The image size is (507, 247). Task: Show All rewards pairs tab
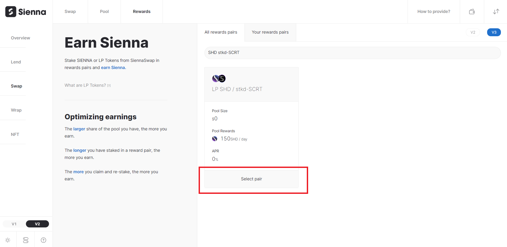point(221,32)
